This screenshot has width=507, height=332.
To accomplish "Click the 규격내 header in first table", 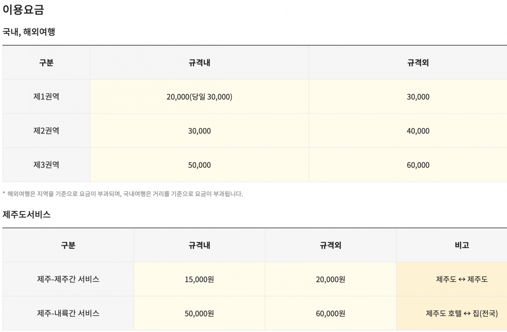I will click(x=199, y=63).
